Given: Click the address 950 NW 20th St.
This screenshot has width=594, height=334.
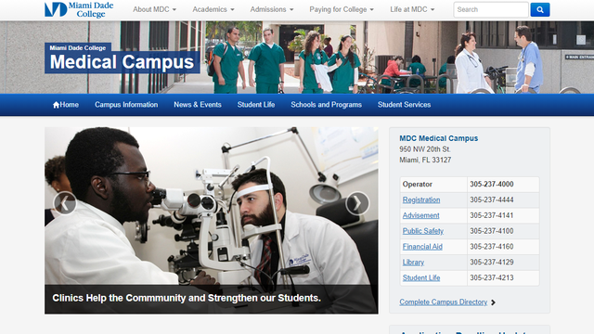Looking at the screenshot, I should click(x=425, y=149).
